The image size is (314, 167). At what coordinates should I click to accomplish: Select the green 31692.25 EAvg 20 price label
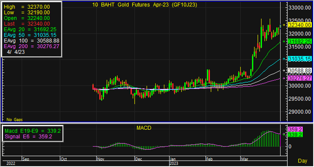click(300, 41)
